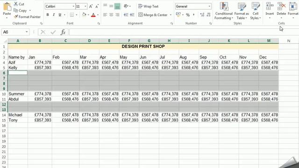Open the General number format dropdown
The width and height of the screenshot is (299, 168).
pos(209,7)
